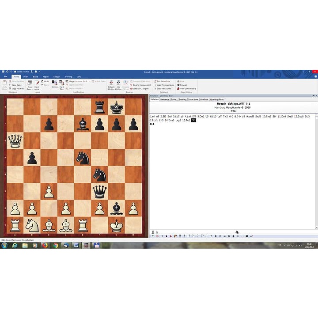Insert the ?? blunder annotation
This screenshot has width=318, height=318.
(202, 236)
